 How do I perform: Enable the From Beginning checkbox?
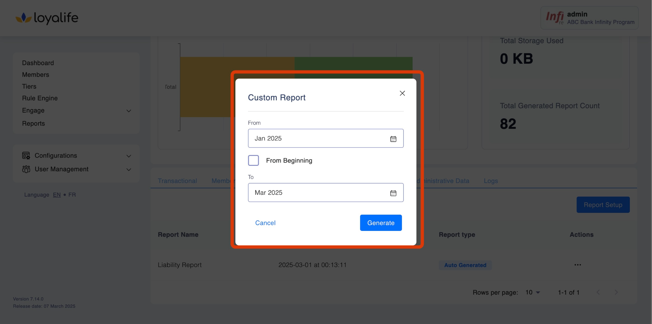(x=253, y=160)
